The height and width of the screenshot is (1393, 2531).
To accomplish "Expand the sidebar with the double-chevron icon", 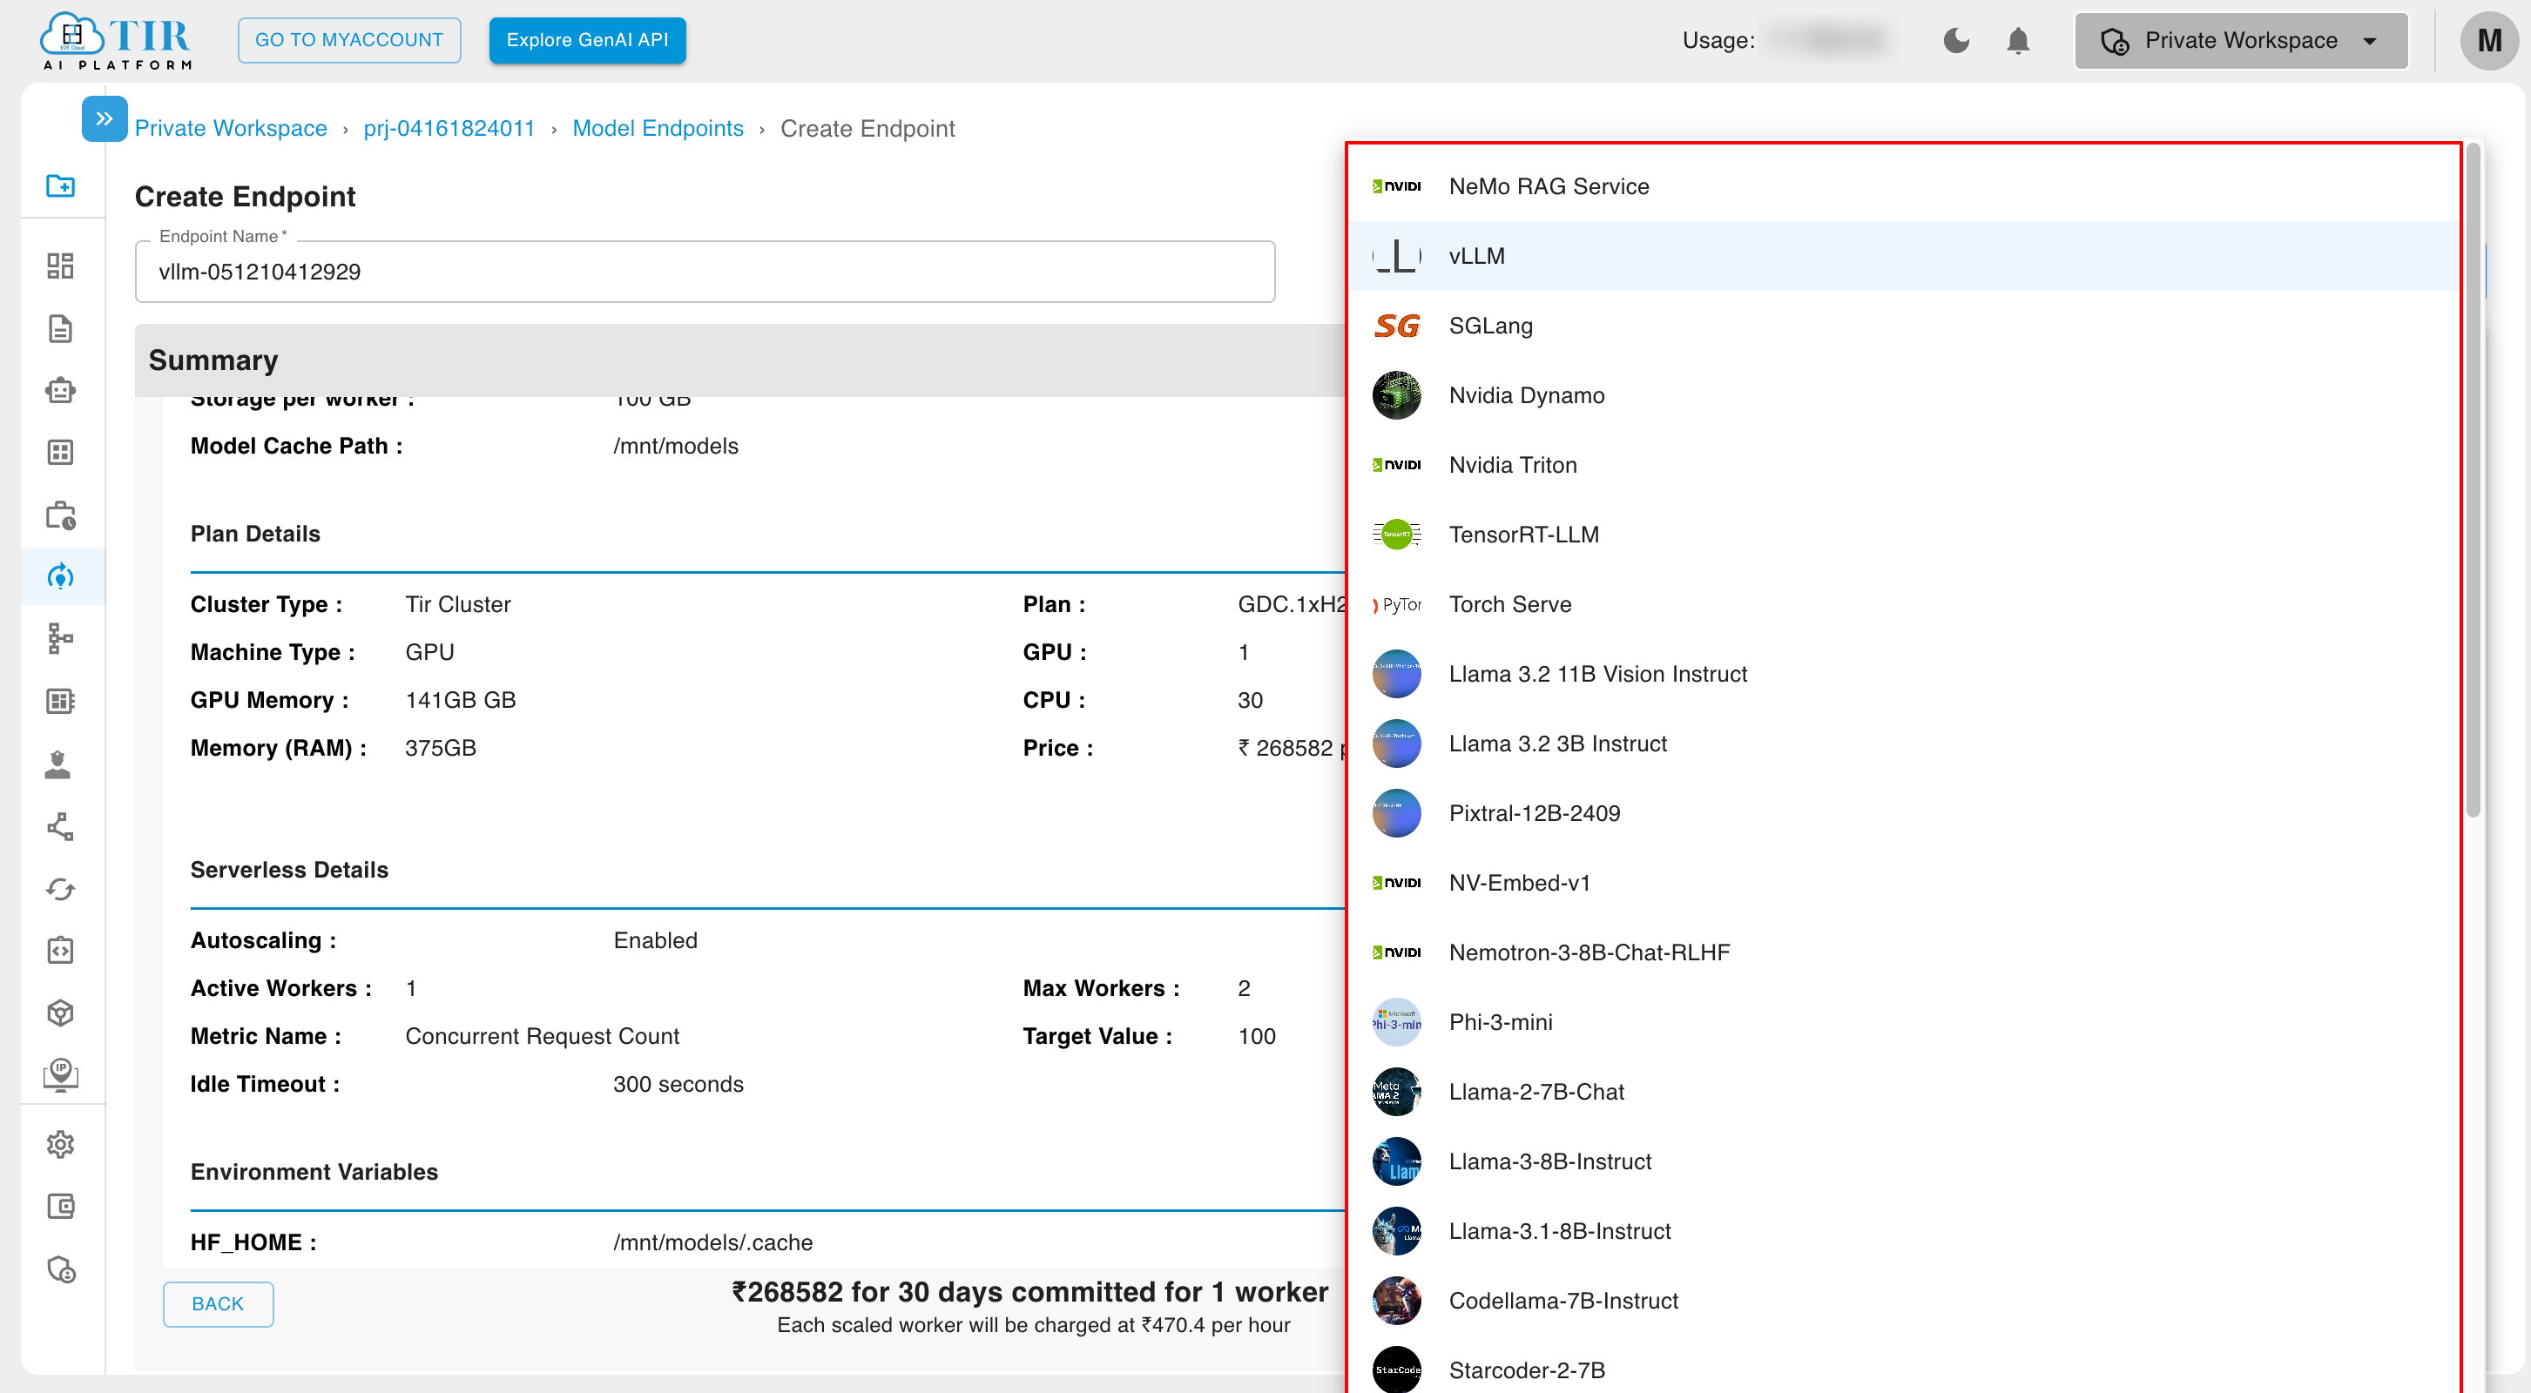I will pos(105,119).
